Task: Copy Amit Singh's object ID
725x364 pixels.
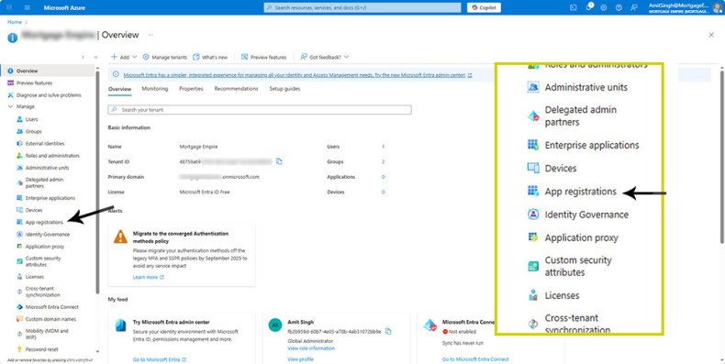Action: [x=388, y=331]
